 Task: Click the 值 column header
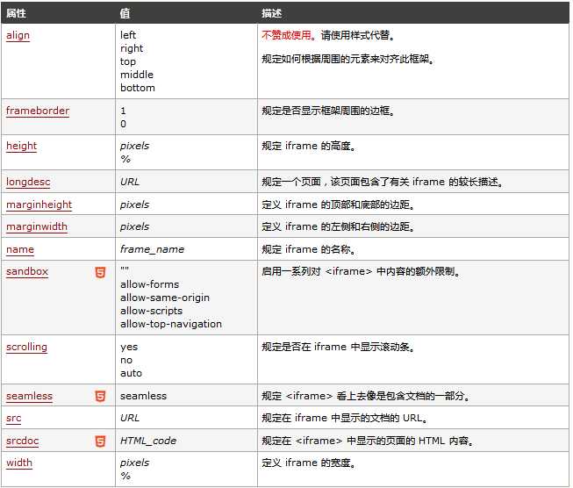pyautogui.click(x=125, y=13)
